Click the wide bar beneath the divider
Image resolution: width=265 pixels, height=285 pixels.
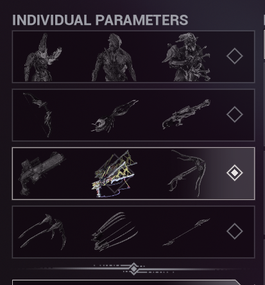click(126, 282)
